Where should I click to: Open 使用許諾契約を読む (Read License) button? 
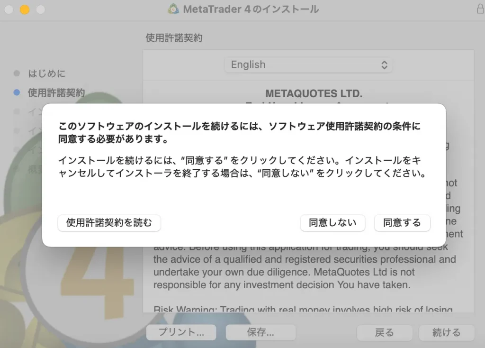[109, 223]
